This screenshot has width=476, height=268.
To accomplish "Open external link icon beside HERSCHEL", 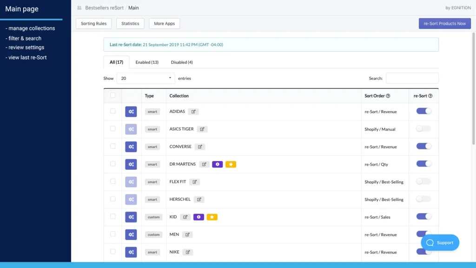I will [199, 200].
